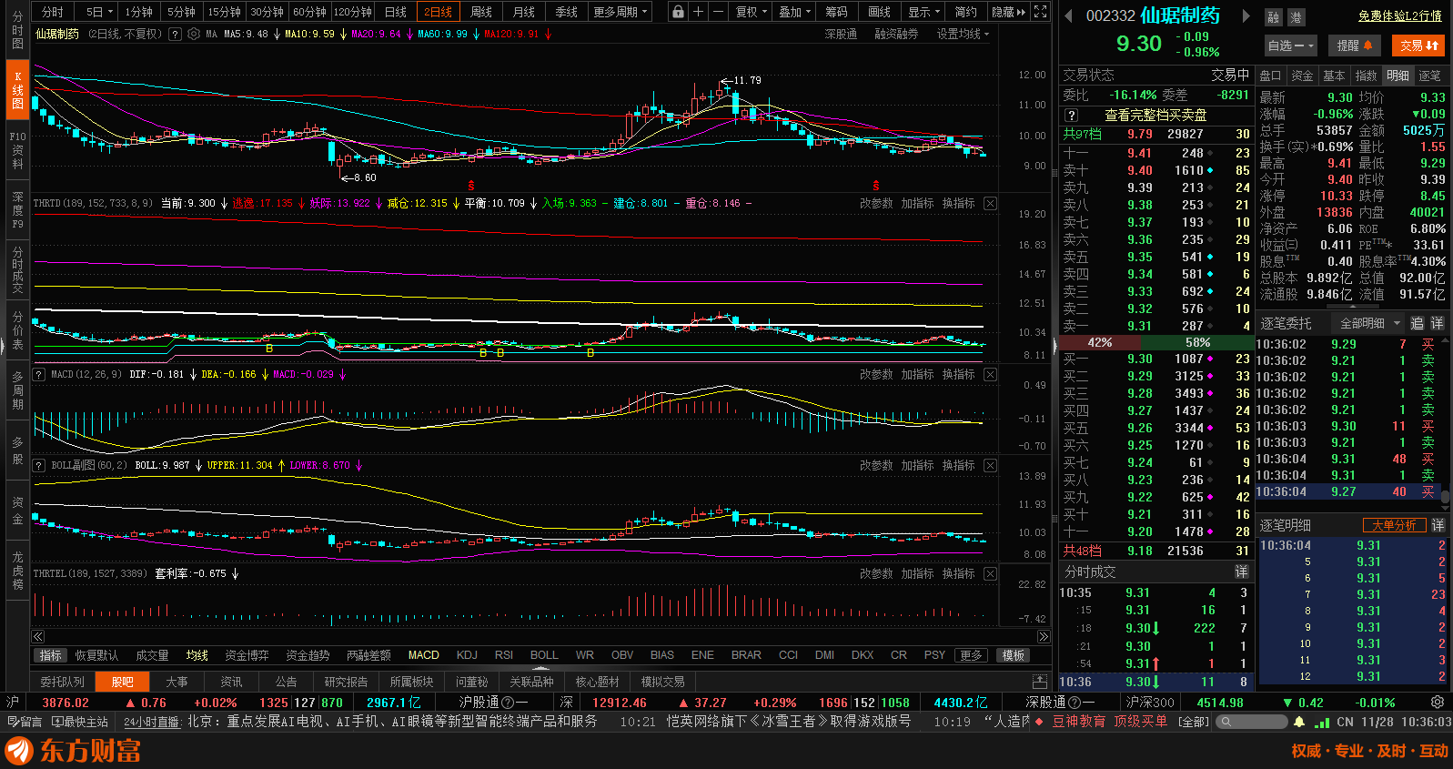Open help for MACD indicator
1453x769 pixels.
(x=39, y=374)
